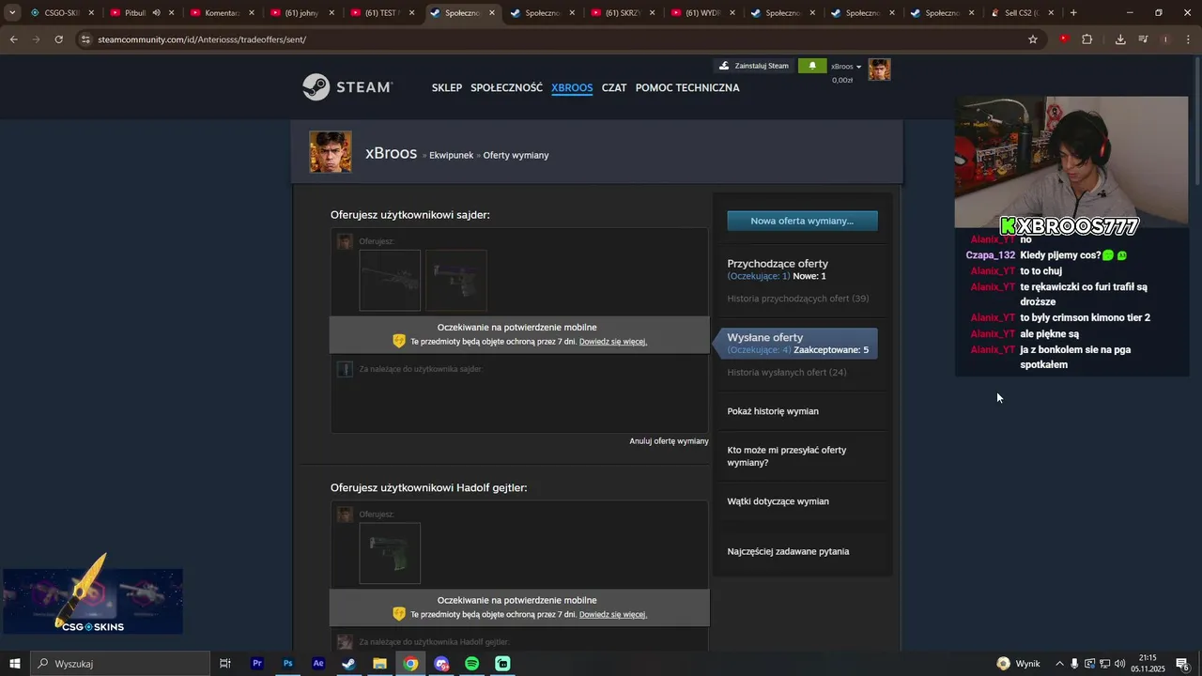Image resolution: width=1202 pixels, height=676 pixels.
Task: Click the Oferty wymiany breadcrumb
Action: 516,155
